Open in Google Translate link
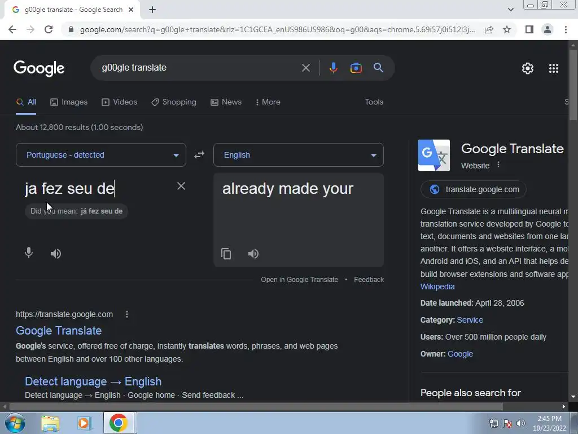The width and height of the screenshot is (578, 434). (x=299, y=280)
